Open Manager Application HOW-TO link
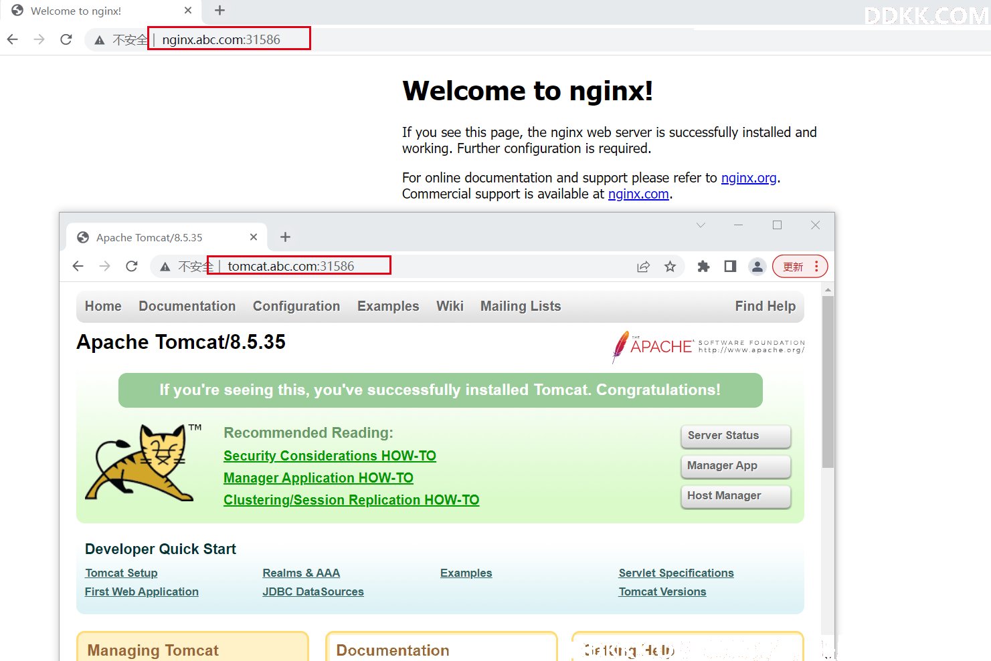 click(x=319, y=478)
